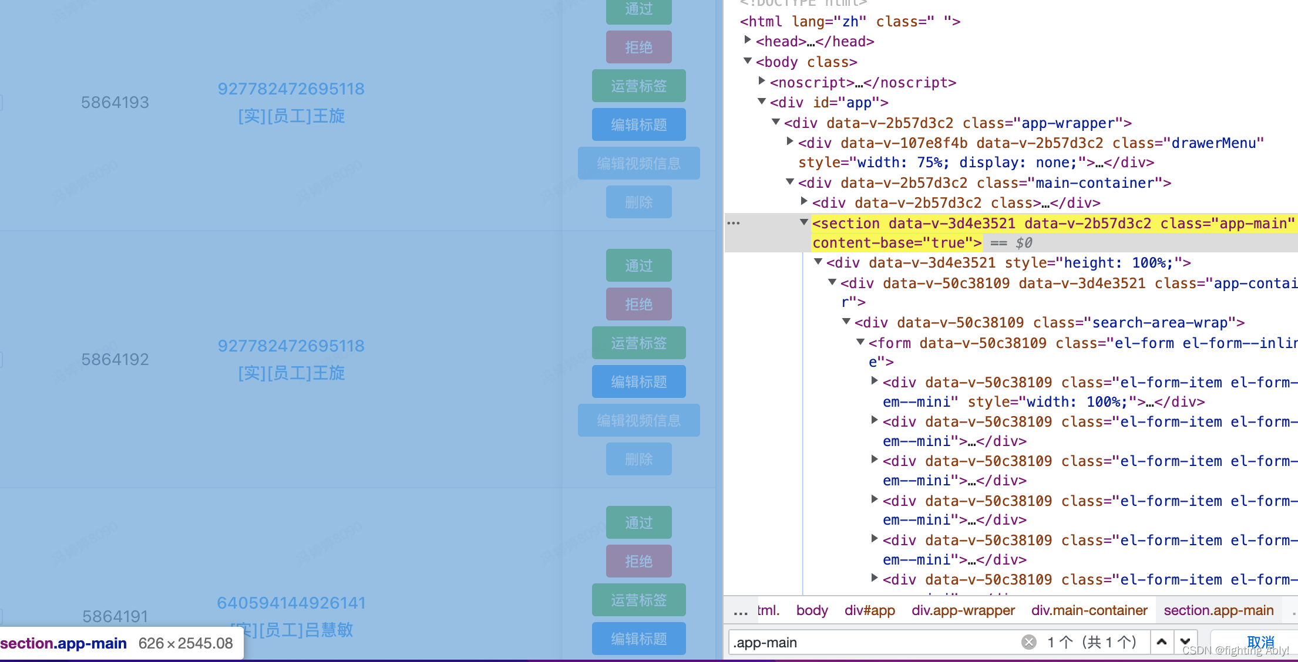Focus the .app-main search input

click(875, 642)
